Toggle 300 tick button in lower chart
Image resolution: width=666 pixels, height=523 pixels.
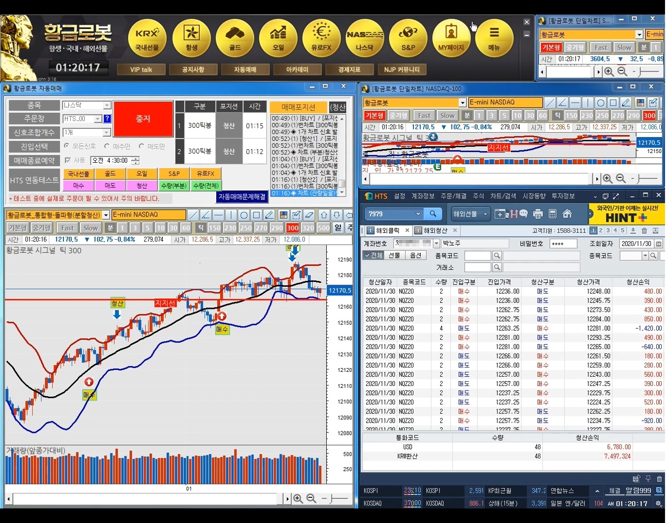pyautogui.click(x=292, y=228)
